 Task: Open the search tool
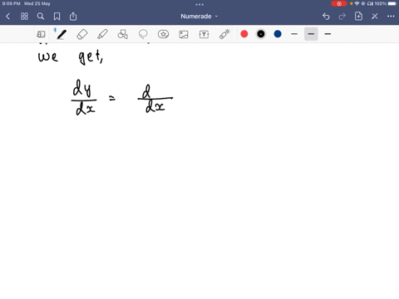click(41, 17)
